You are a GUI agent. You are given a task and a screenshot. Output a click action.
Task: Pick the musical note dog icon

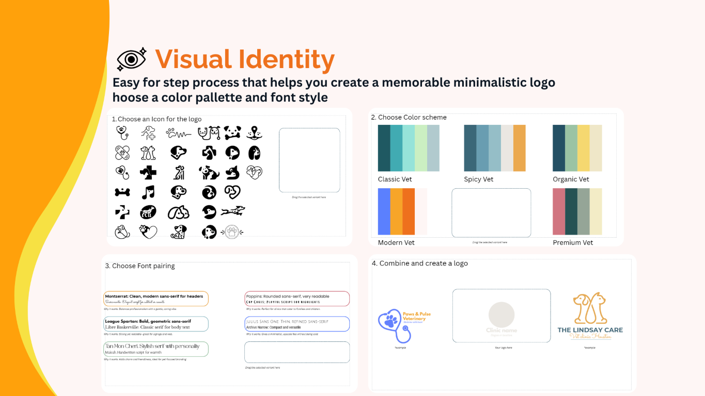click(148, 192)
